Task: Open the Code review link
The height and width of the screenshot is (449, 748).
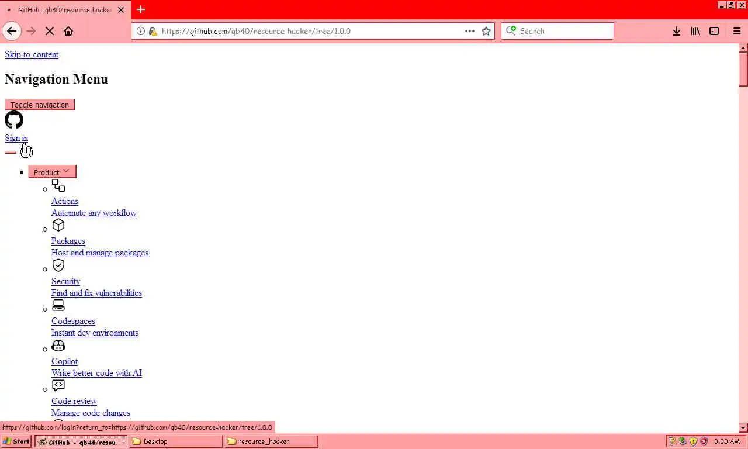Action: click(x=74, y=401)
